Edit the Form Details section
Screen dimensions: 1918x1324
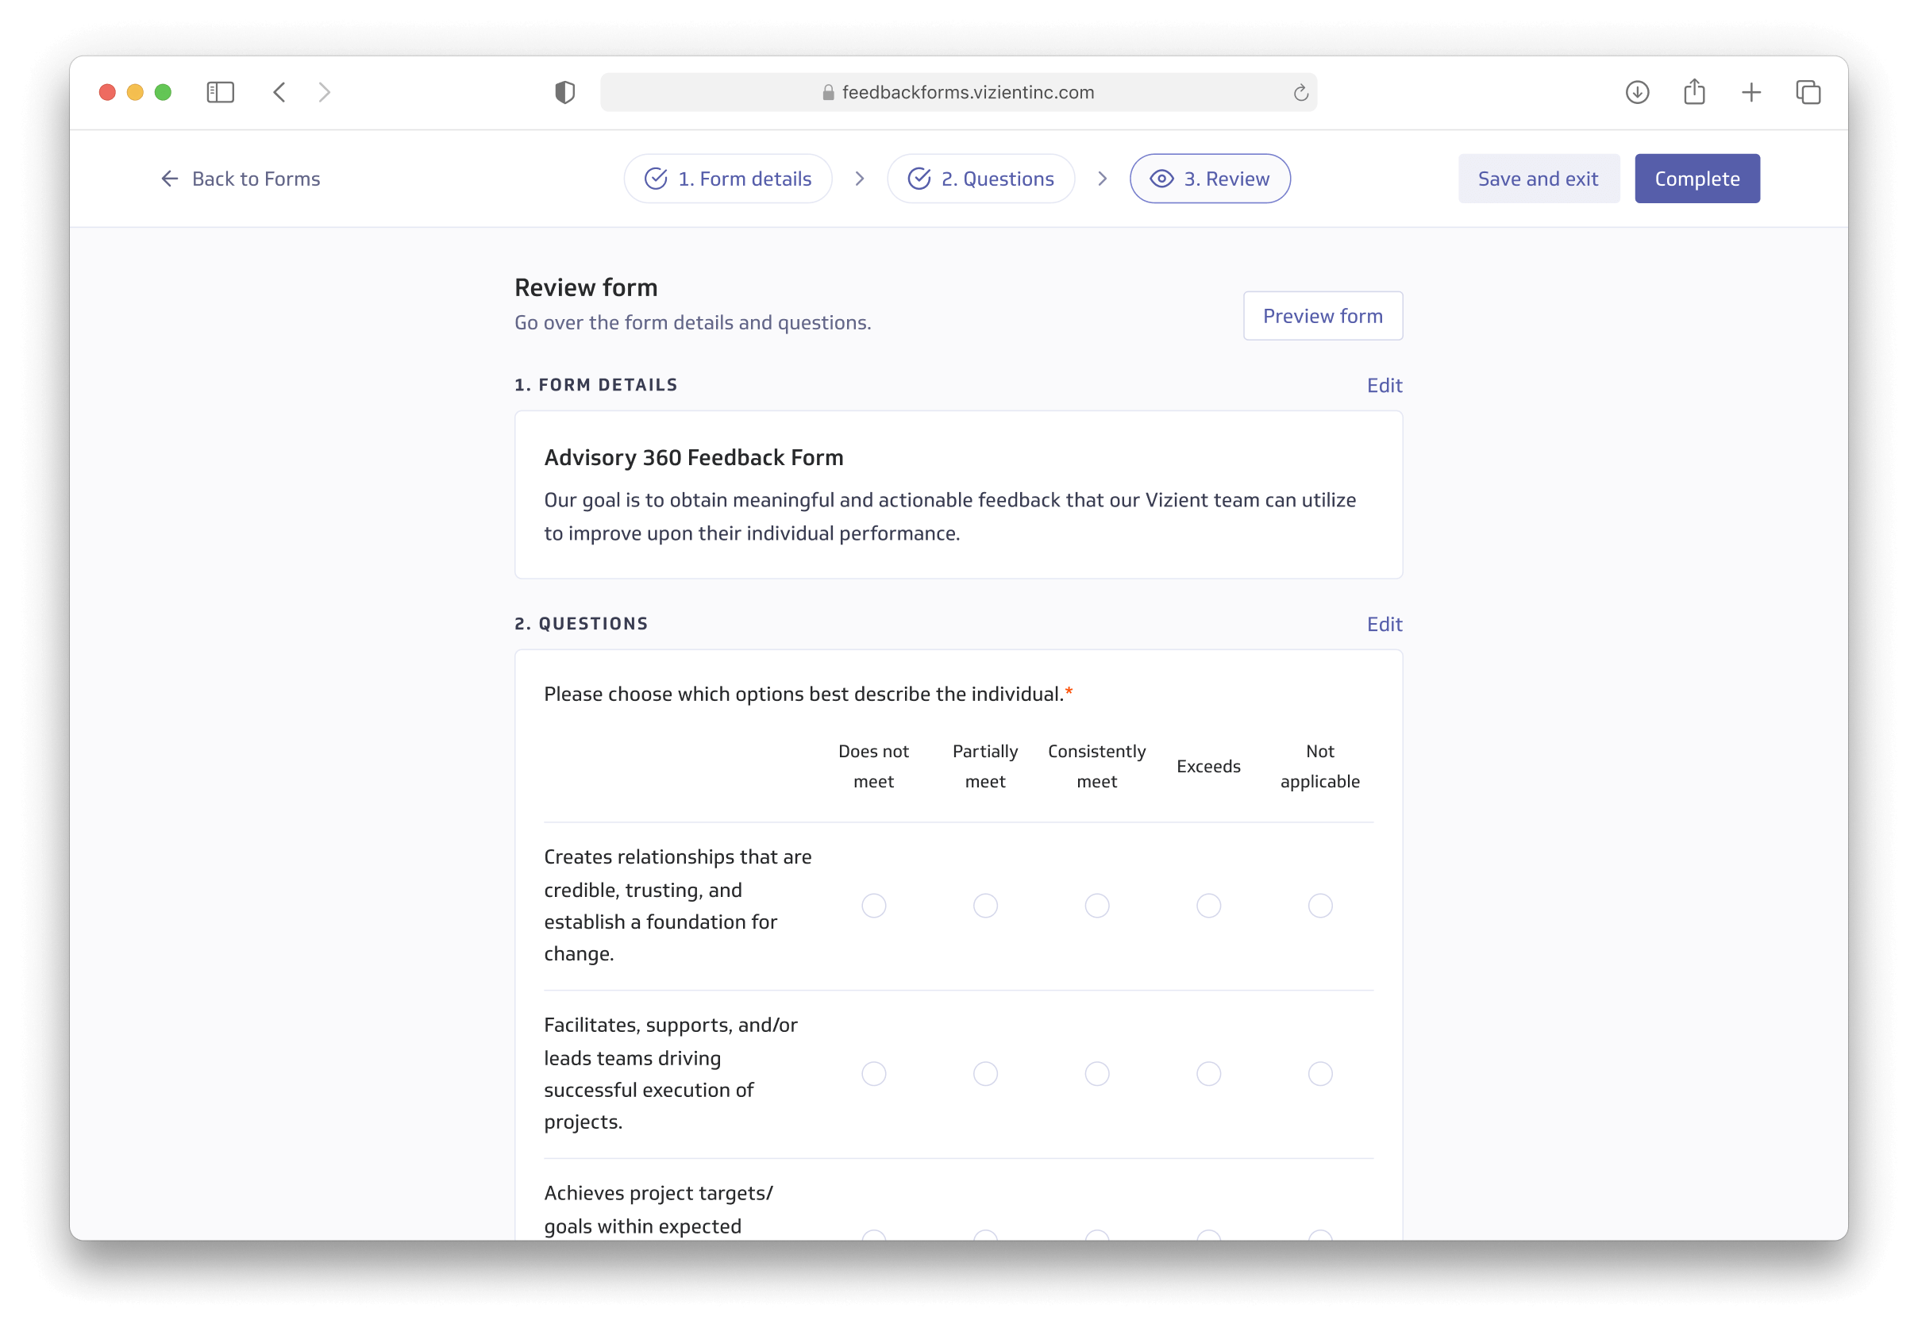1384,385
